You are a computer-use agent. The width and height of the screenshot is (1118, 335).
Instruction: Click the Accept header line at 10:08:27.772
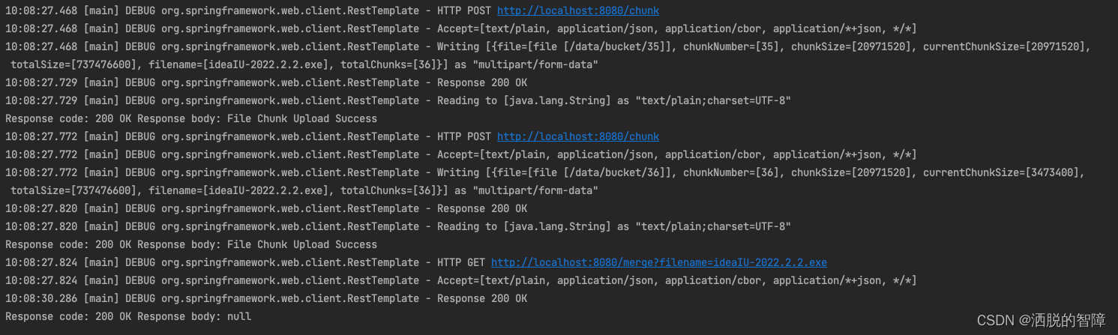coord(460,154)
